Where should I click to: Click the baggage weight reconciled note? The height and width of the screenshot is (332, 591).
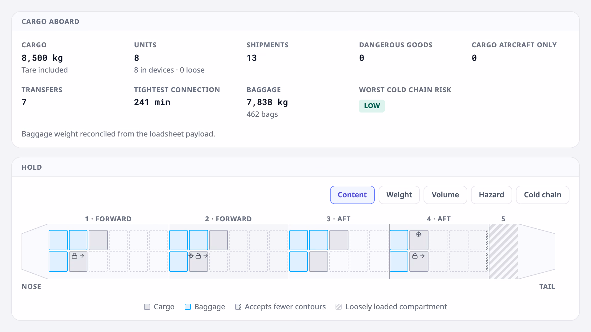pos(119,134)
